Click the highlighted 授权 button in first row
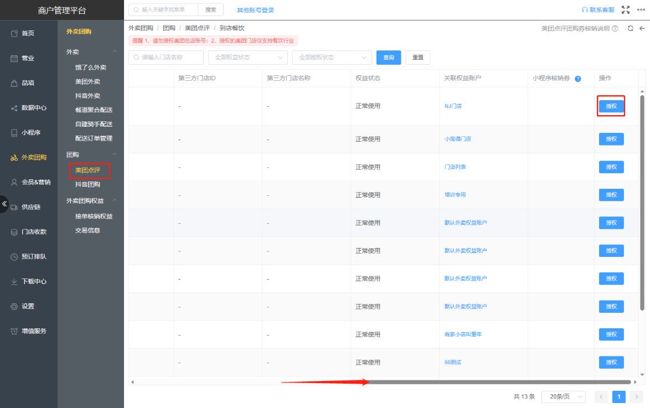 (611, 106)
